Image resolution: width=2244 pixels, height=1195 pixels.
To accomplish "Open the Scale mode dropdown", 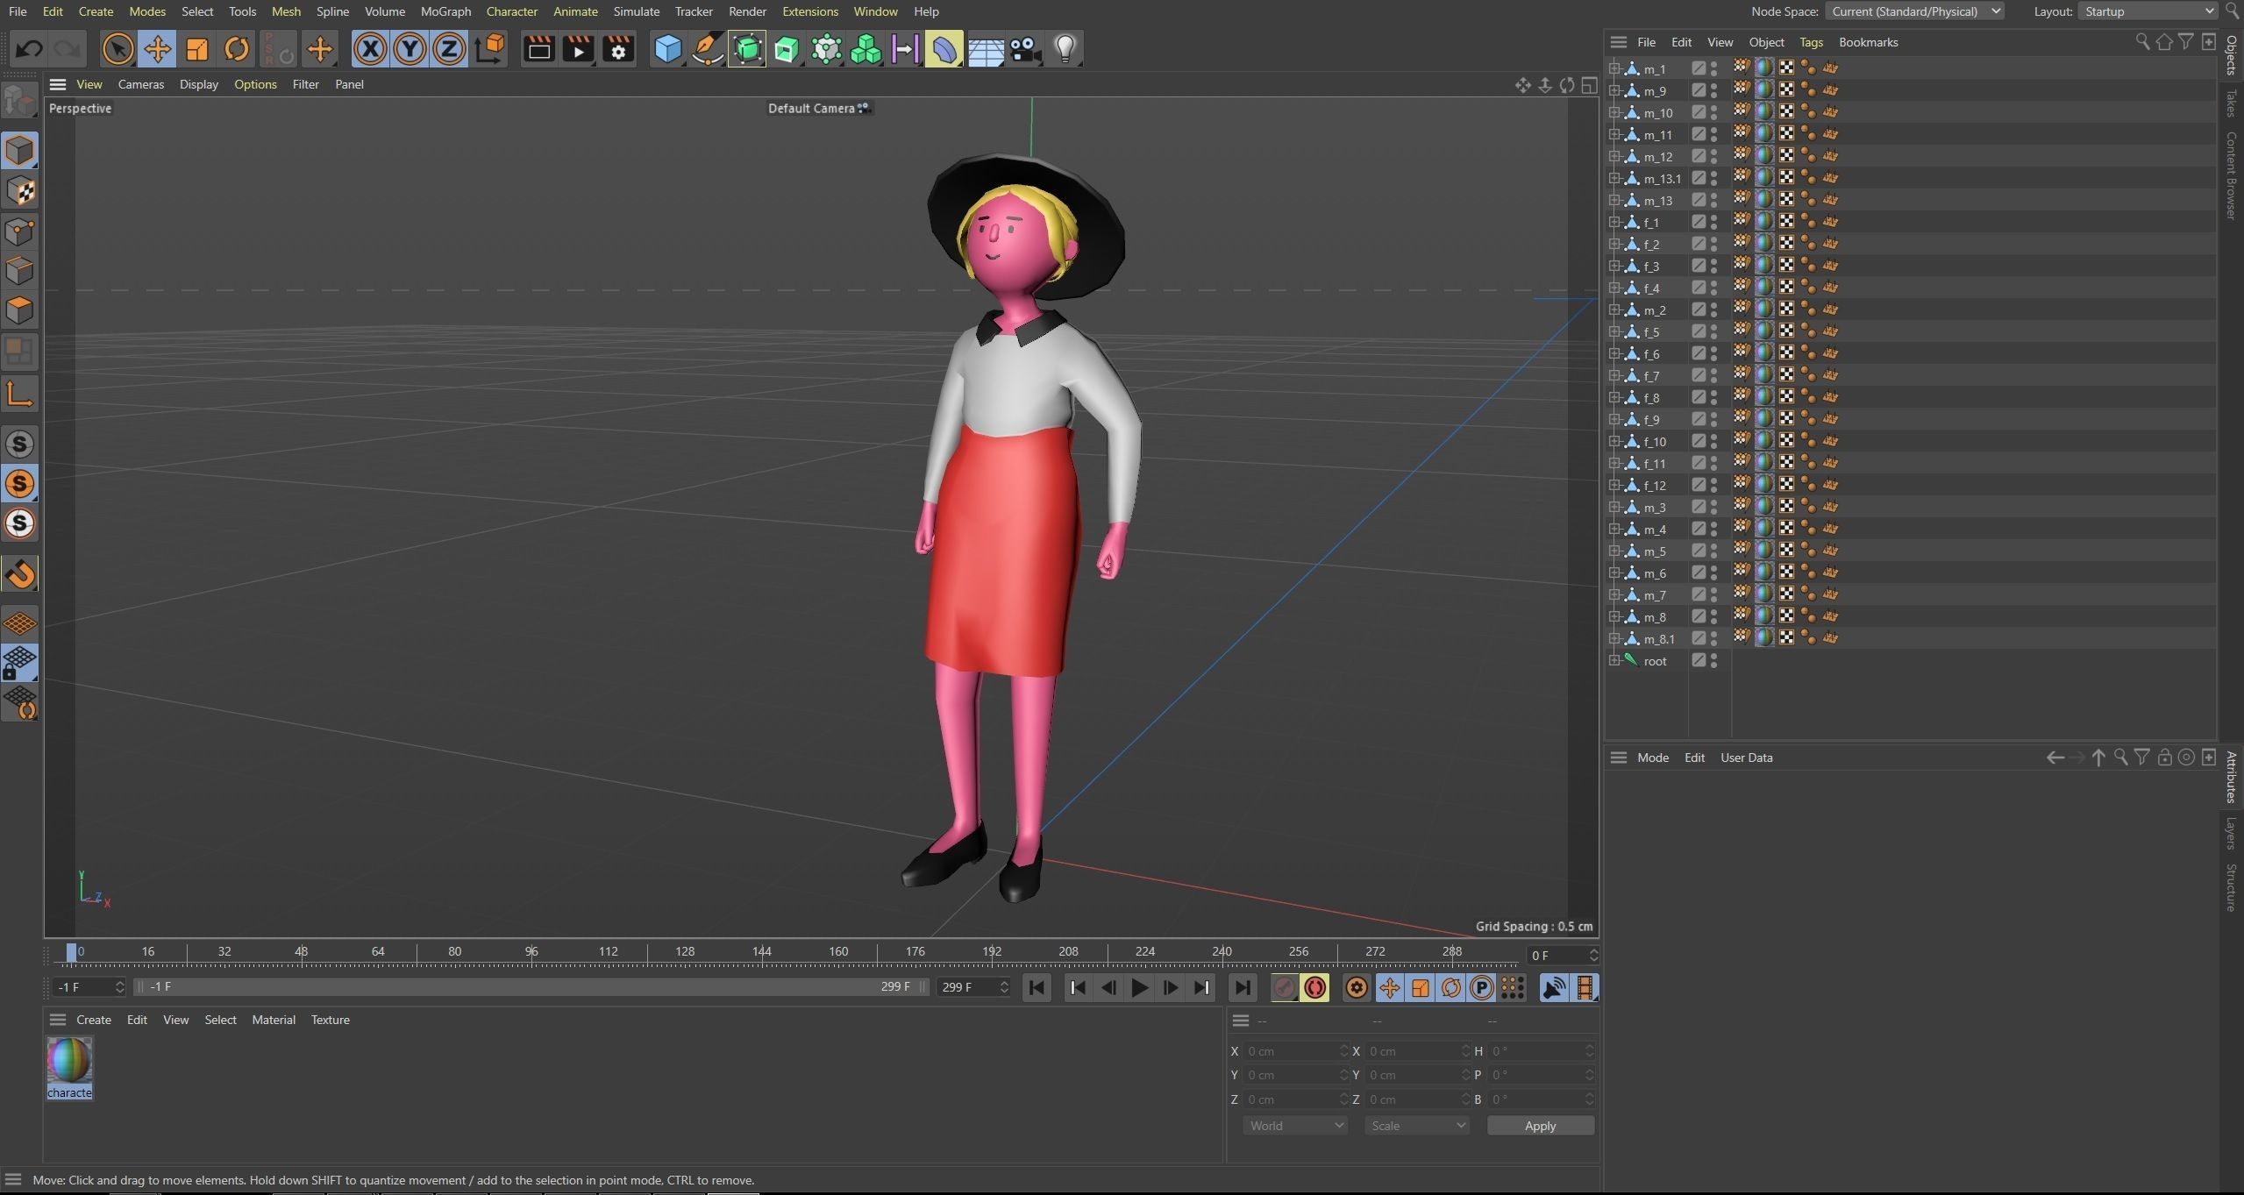I will click(1416, 1126).
